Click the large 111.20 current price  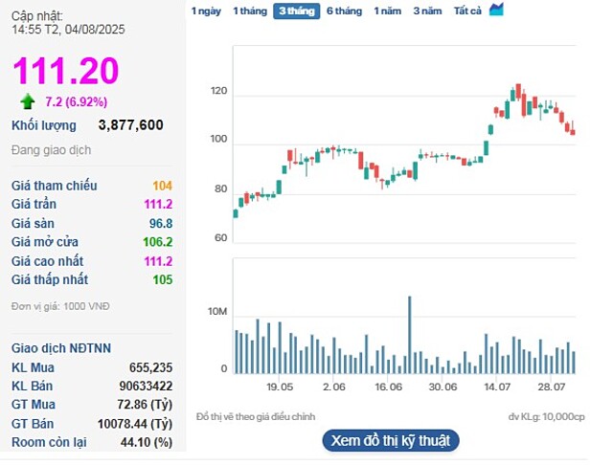[x=65, y=71]
